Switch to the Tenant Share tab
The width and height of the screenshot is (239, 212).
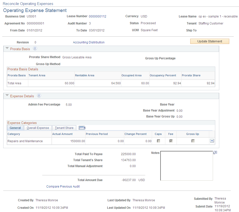[x=64, y=128]
